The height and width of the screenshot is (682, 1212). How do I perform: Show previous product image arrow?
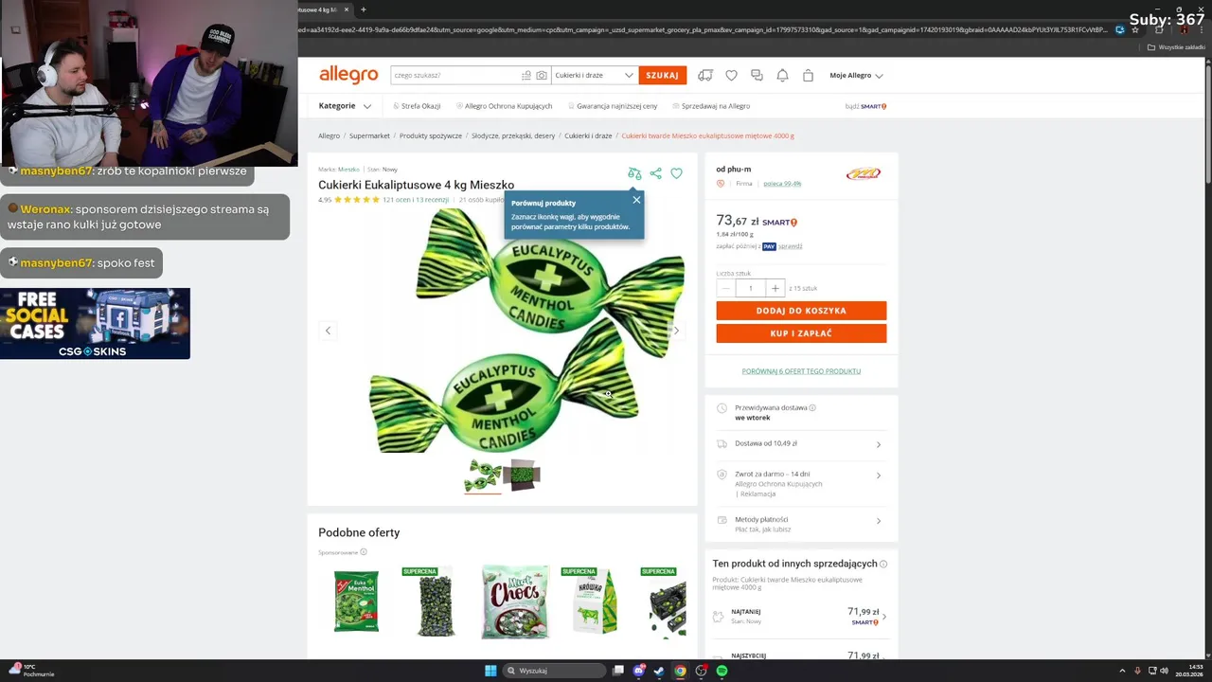click(x=328, y=331)
